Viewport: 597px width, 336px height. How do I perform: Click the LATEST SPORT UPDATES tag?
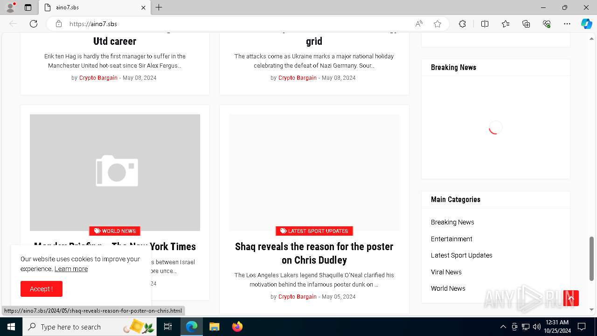(x=314, y=231)
